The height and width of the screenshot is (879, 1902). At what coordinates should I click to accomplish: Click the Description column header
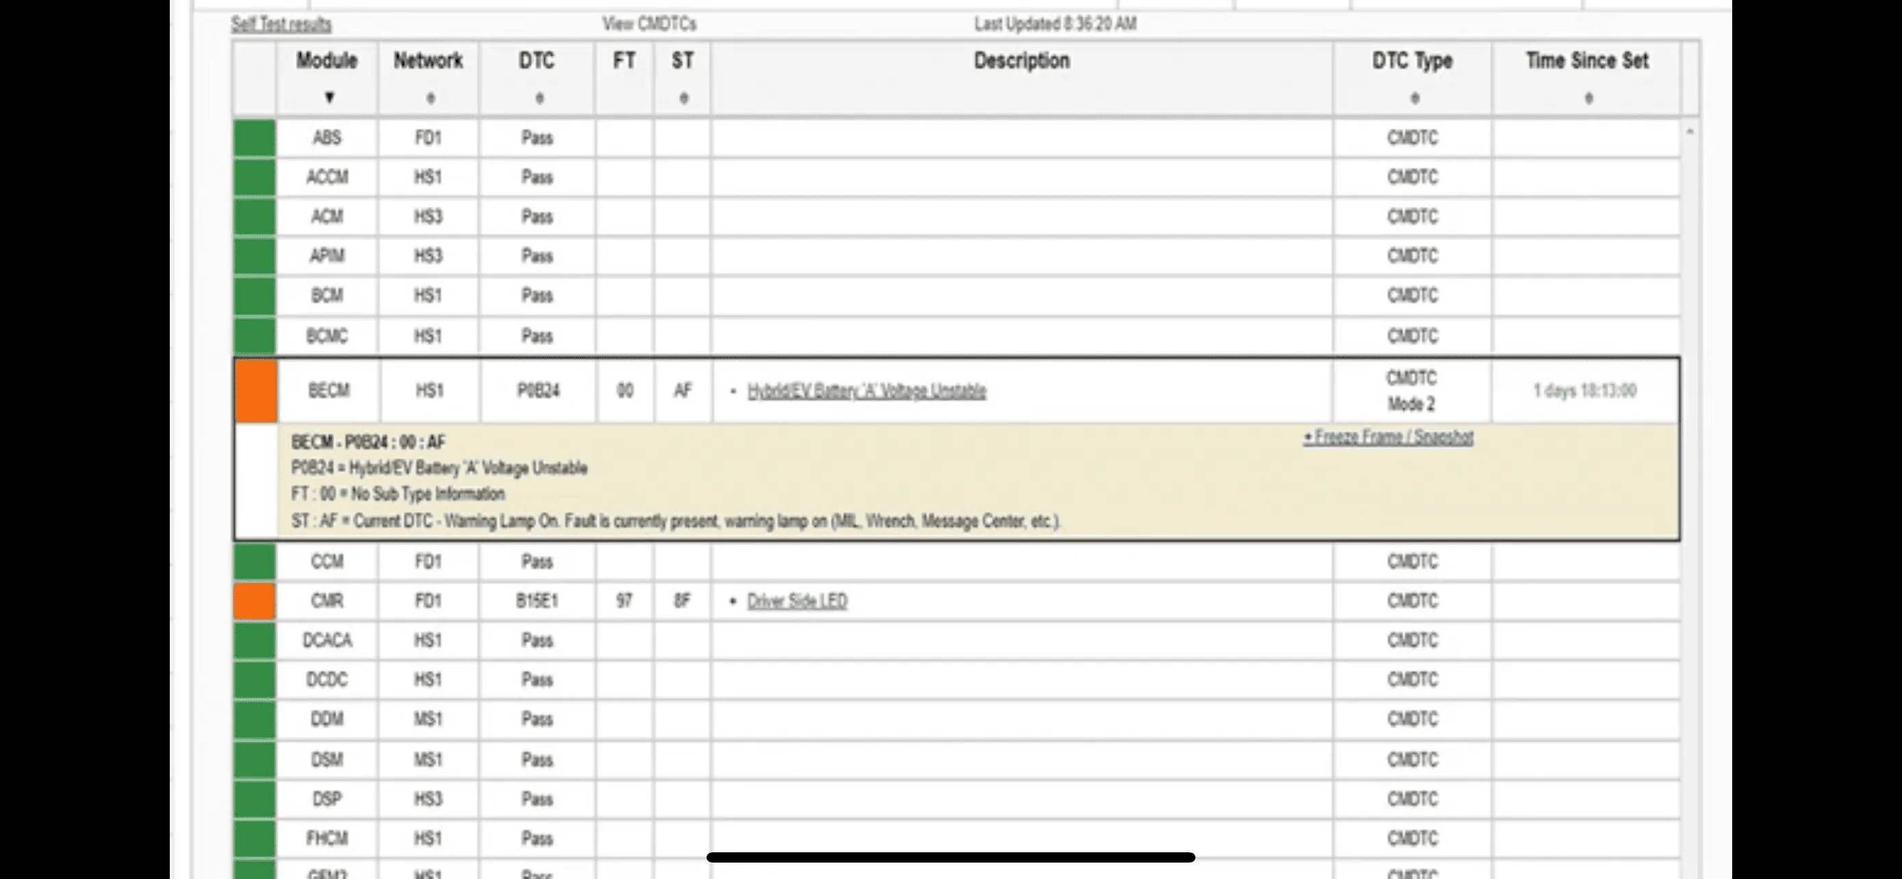(x=1022, y=60)
